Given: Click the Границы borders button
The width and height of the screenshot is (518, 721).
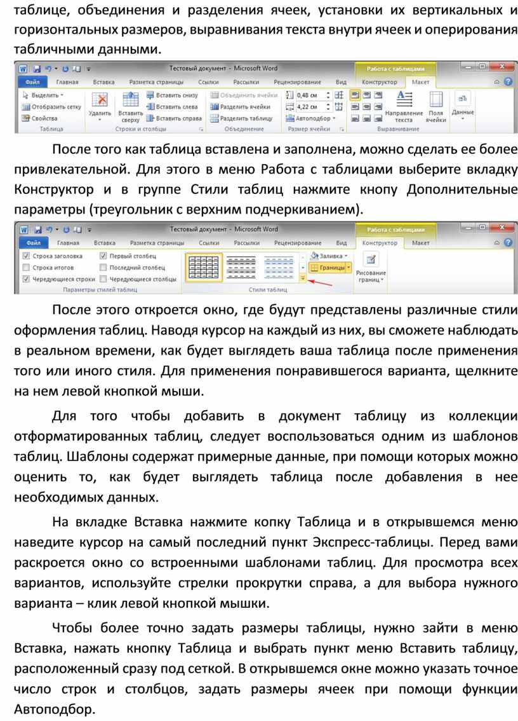Looking at the screenshot, I should [328, 267].
